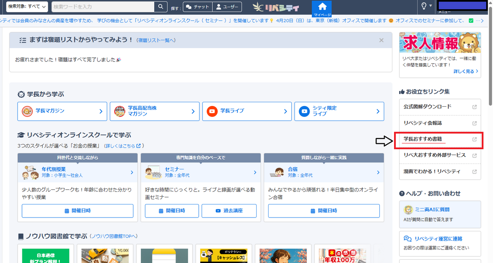Click the 学長マガジン lion icon
Image resolution: width=493 pixels, height=263 pixels.
click(27, 111)
